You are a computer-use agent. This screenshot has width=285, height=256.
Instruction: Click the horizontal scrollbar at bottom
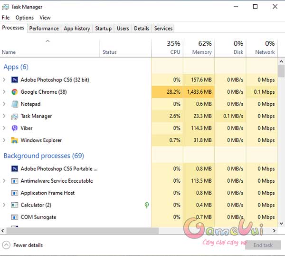click(81, 231)
